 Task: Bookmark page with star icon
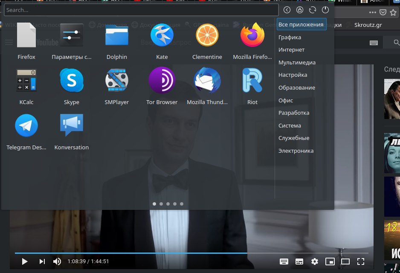pyautogui.click(x=393, y=12)
